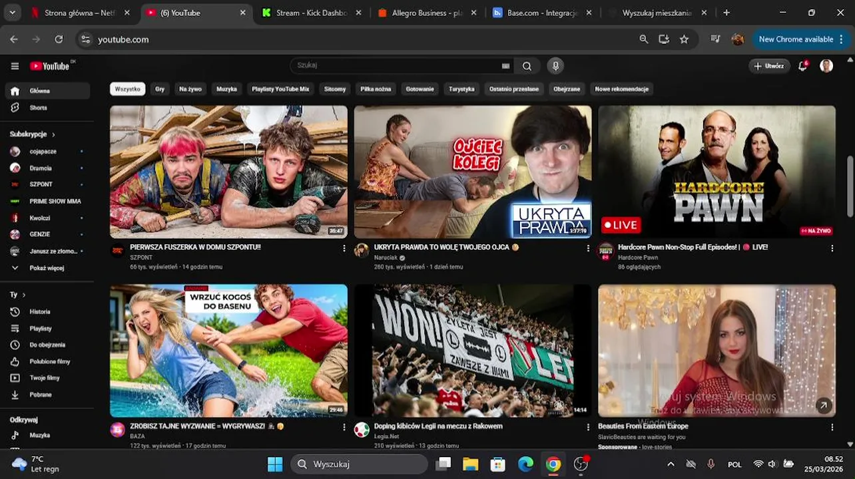Click the search magnifier button

(527, 66)
